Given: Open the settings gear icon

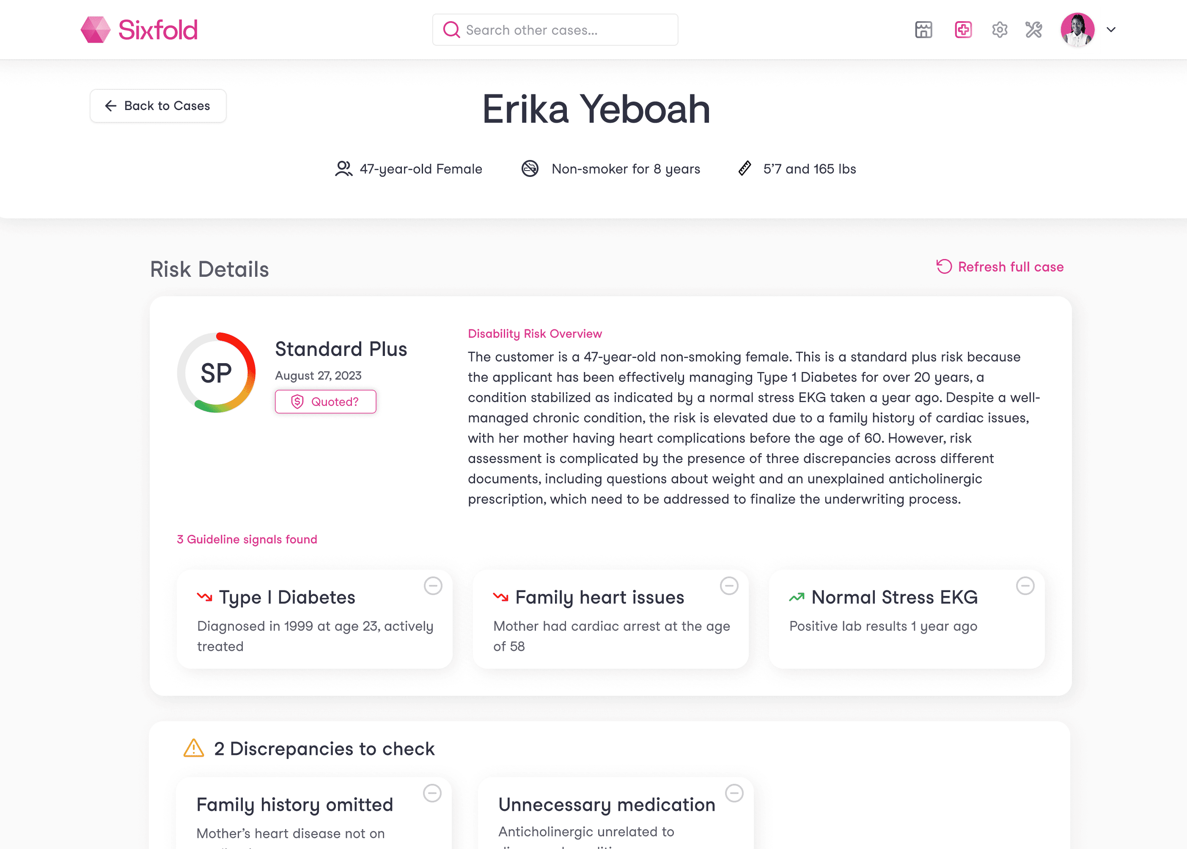Looking at the screenshot, I should [1000, 30].
